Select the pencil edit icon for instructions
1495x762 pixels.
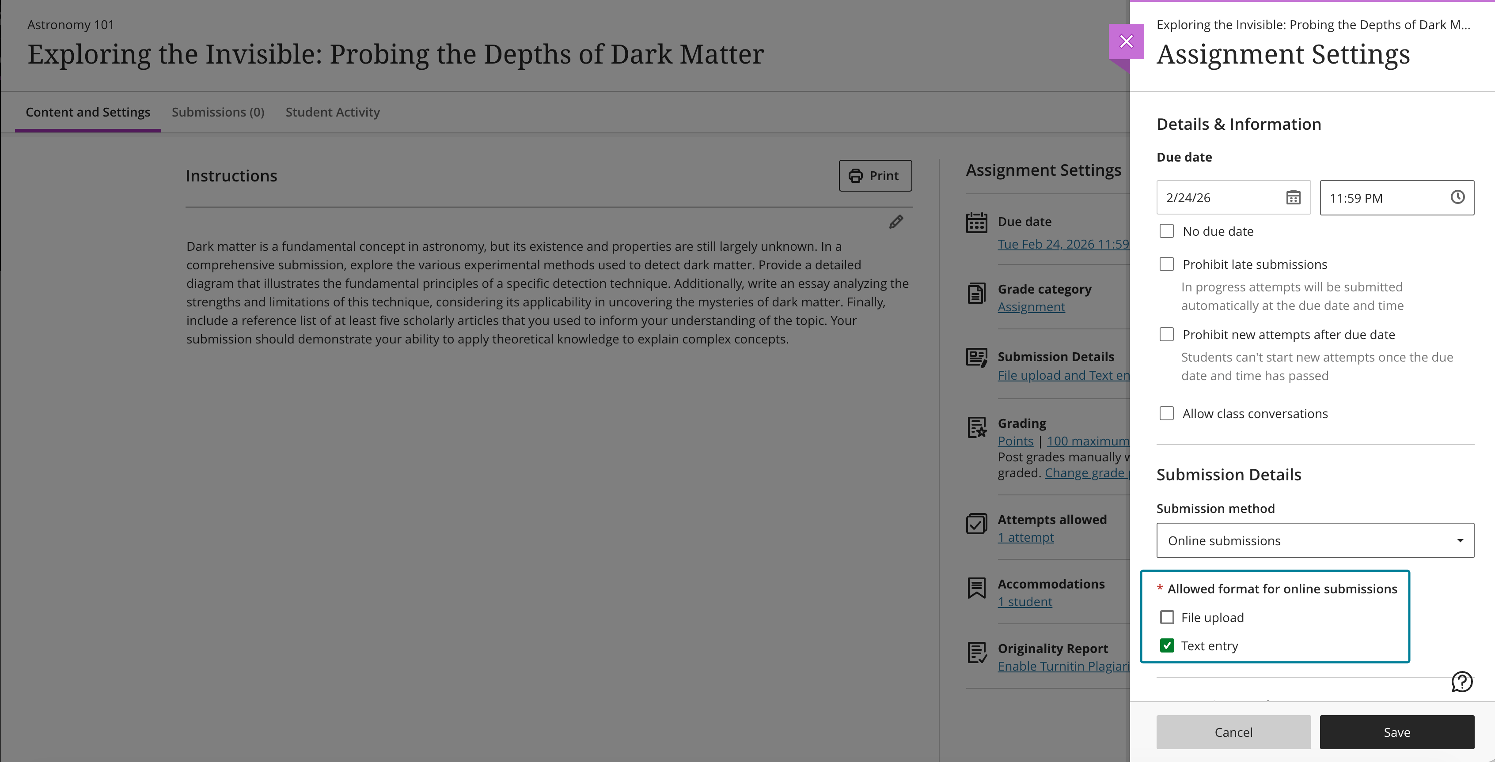[896, 222]
